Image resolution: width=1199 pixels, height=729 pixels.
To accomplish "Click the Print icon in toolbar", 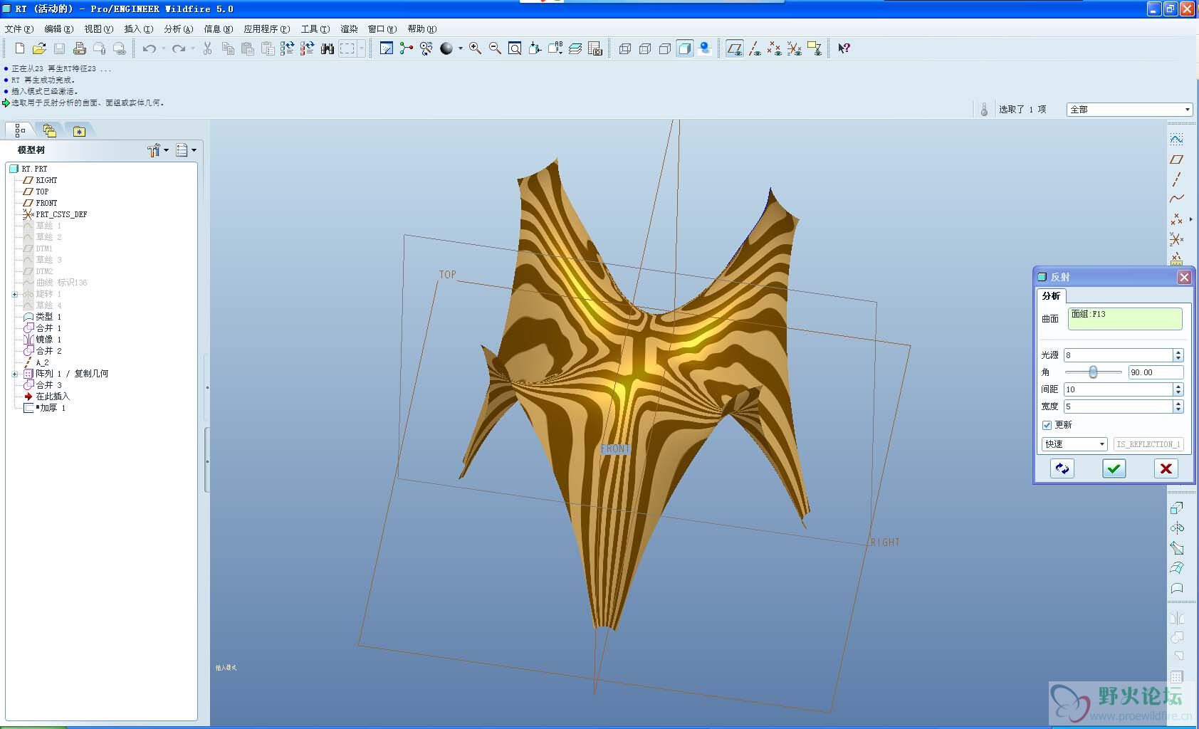I will click(x=79, y=48).
